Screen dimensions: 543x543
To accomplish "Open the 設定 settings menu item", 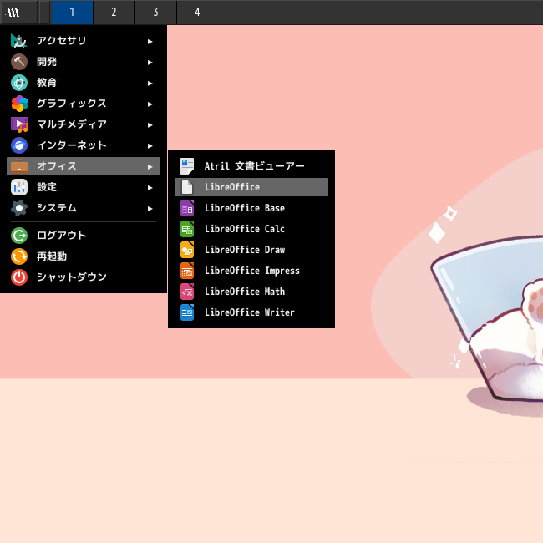I will coord(83,187).
